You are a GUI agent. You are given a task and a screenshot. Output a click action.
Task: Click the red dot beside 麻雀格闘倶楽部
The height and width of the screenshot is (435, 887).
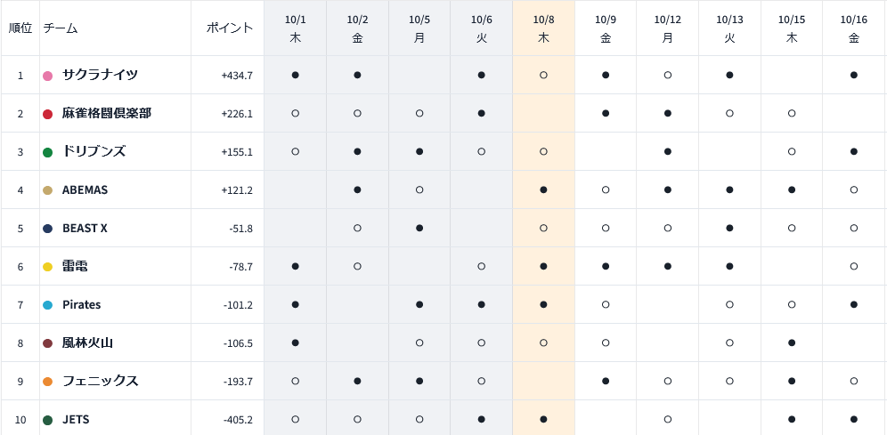[x=48, y=114]
